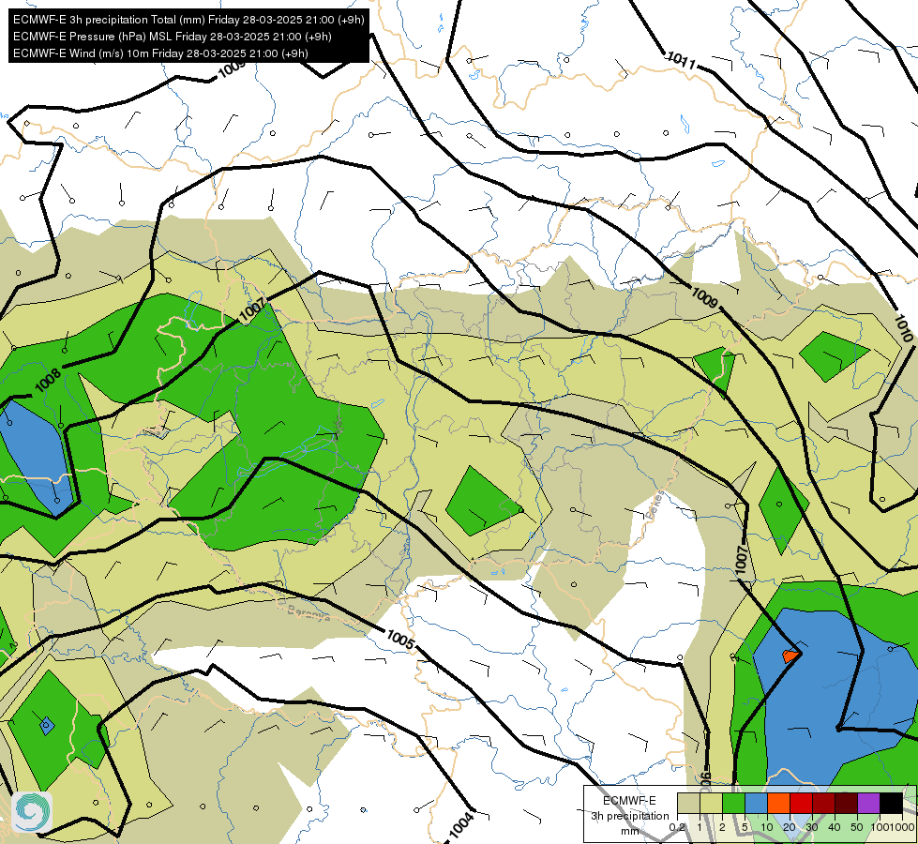Click the 'mm' unit label in legend
The height and width of the screenshot is (844, 918).
[630, 831]
